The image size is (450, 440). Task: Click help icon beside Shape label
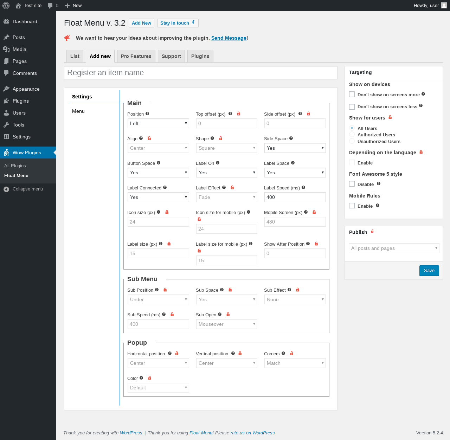tap(212, 138)
